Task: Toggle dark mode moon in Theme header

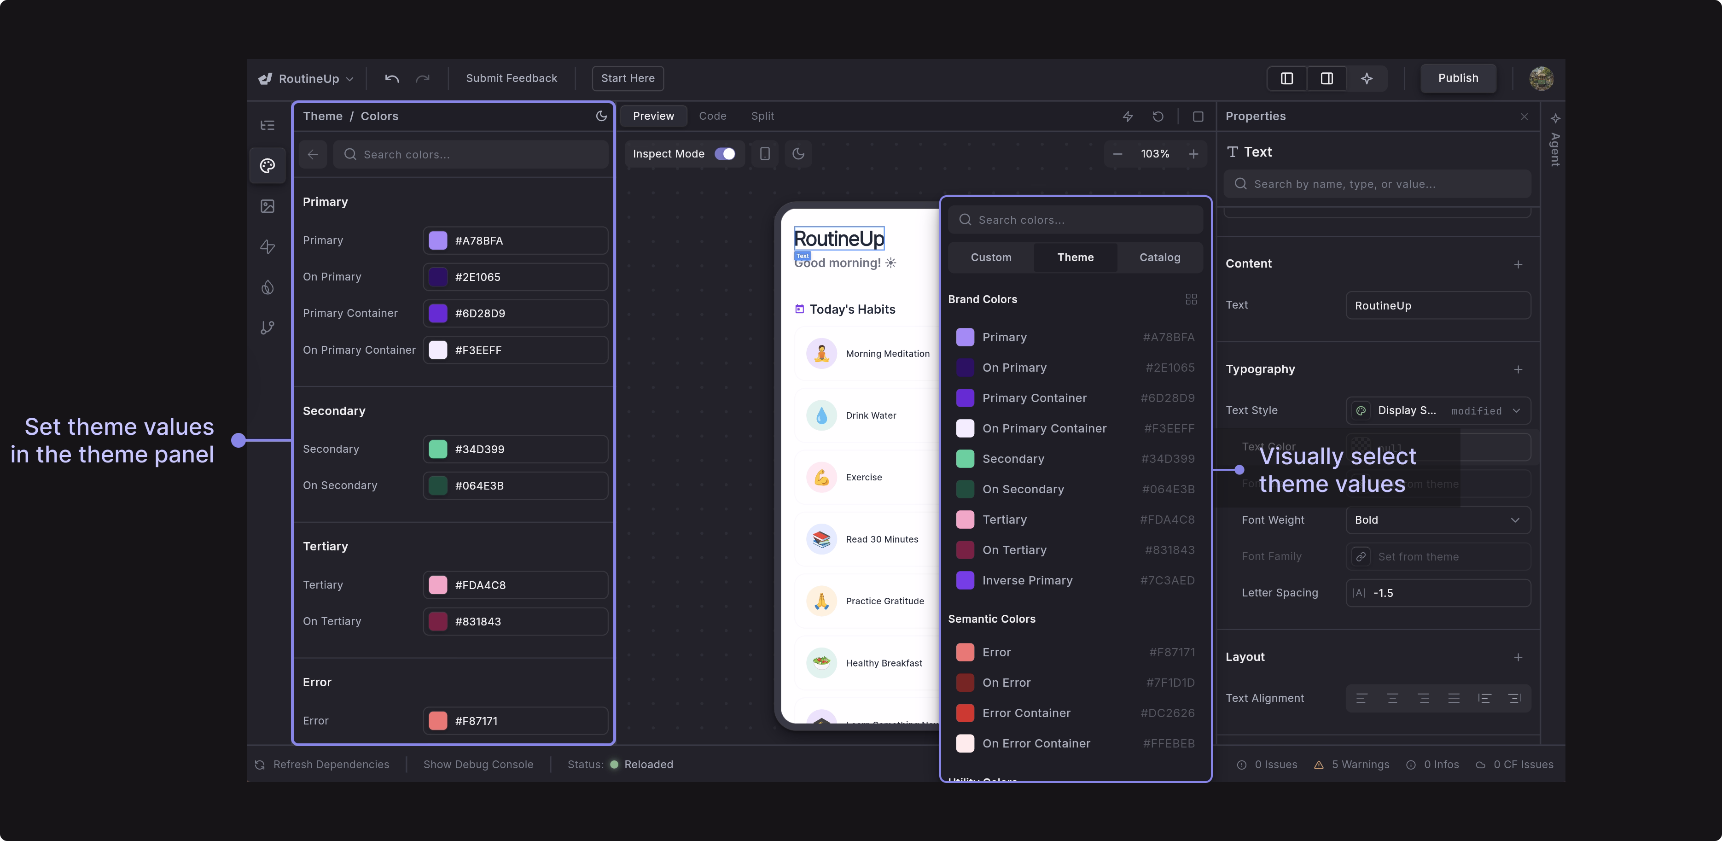Action: pyautogui.click(x=601, y=116)
